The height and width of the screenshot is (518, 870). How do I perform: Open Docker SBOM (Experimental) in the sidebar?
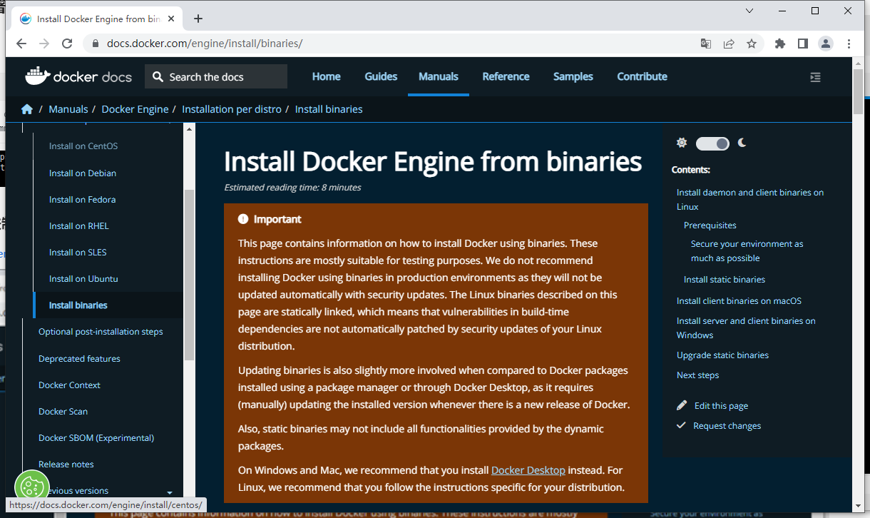96,437
